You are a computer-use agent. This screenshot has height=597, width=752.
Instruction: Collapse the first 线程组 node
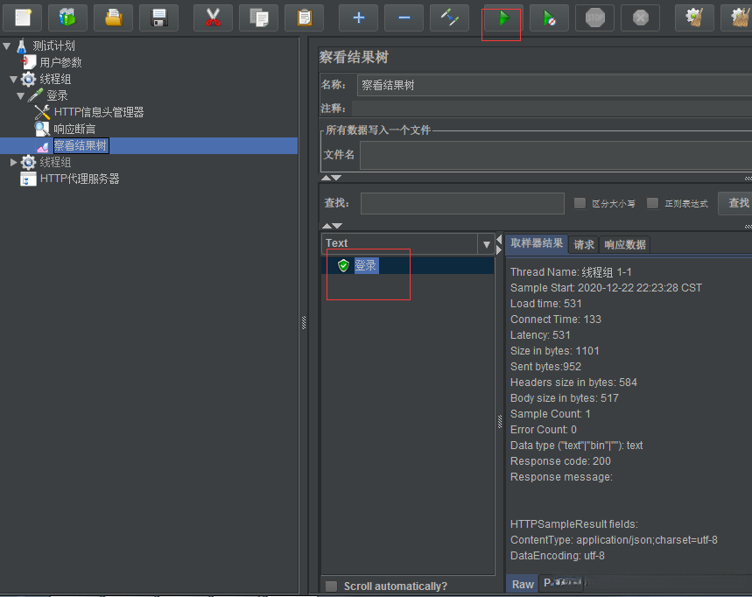pos(13,79)
